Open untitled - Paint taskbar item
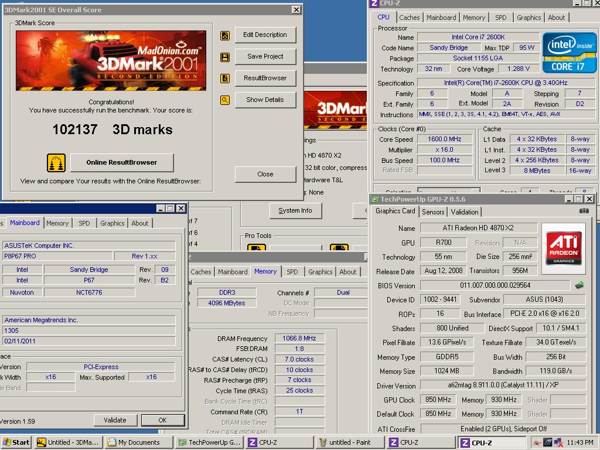 coord(350,442)
